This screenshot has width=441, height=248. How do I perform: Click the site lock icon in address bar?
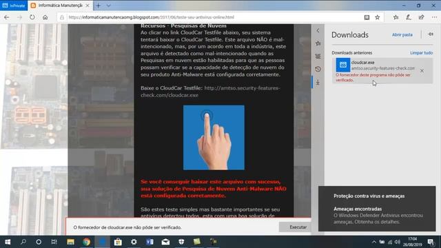[62, 17]
